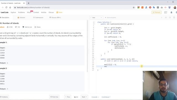Bookmark this page with the star icon
Viewport: 177px width, 100px height.
tap(134, 7)
